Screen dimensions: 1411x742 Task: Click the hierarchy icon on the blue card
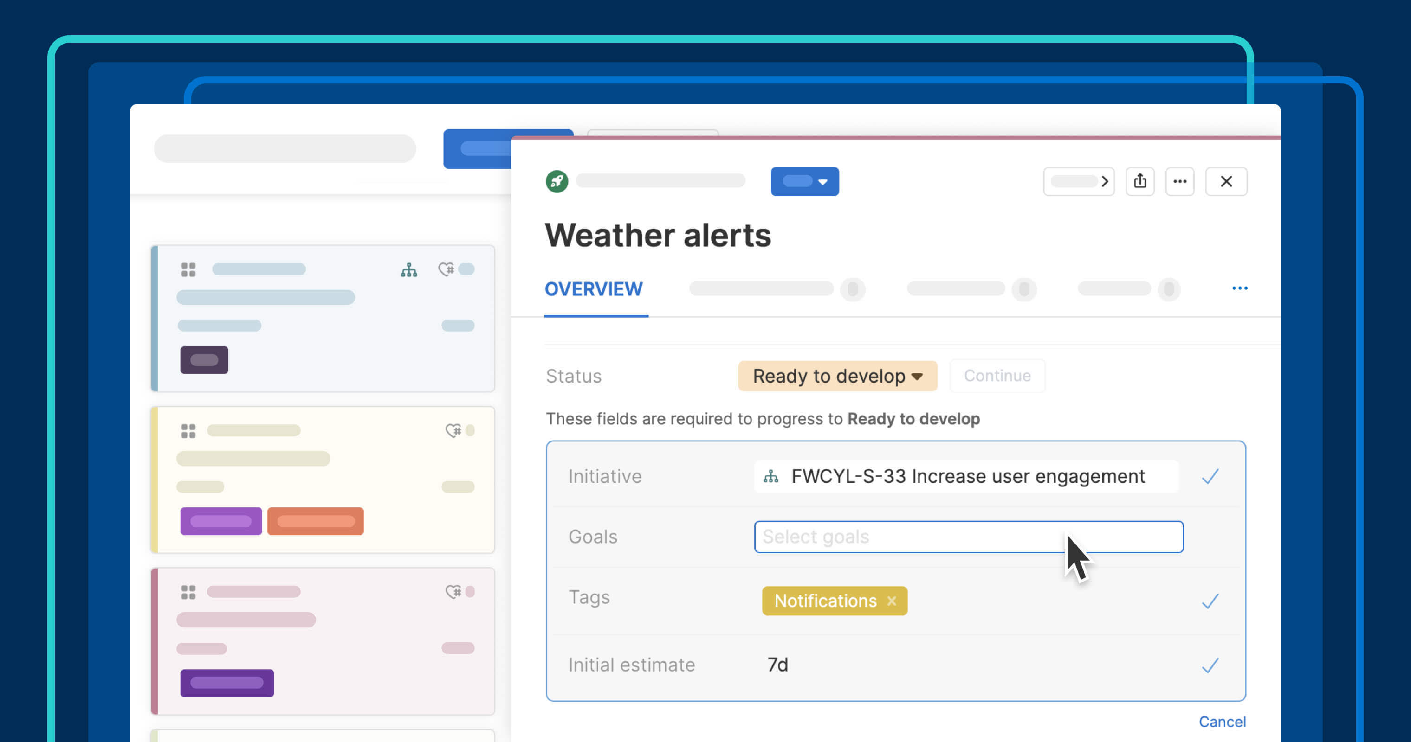(408, 270)
